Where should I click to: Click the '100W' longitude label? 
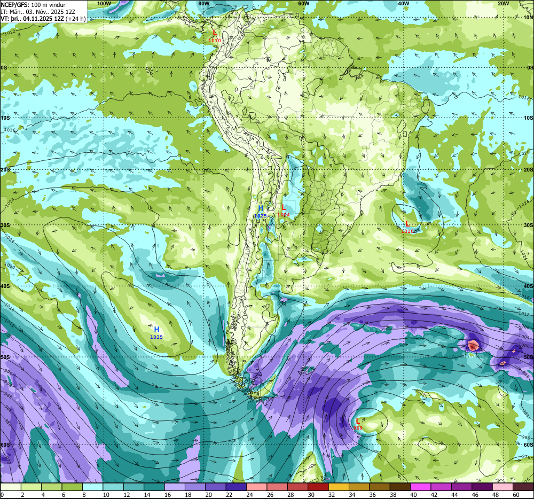pyautogui.click(x=104, y=3)
